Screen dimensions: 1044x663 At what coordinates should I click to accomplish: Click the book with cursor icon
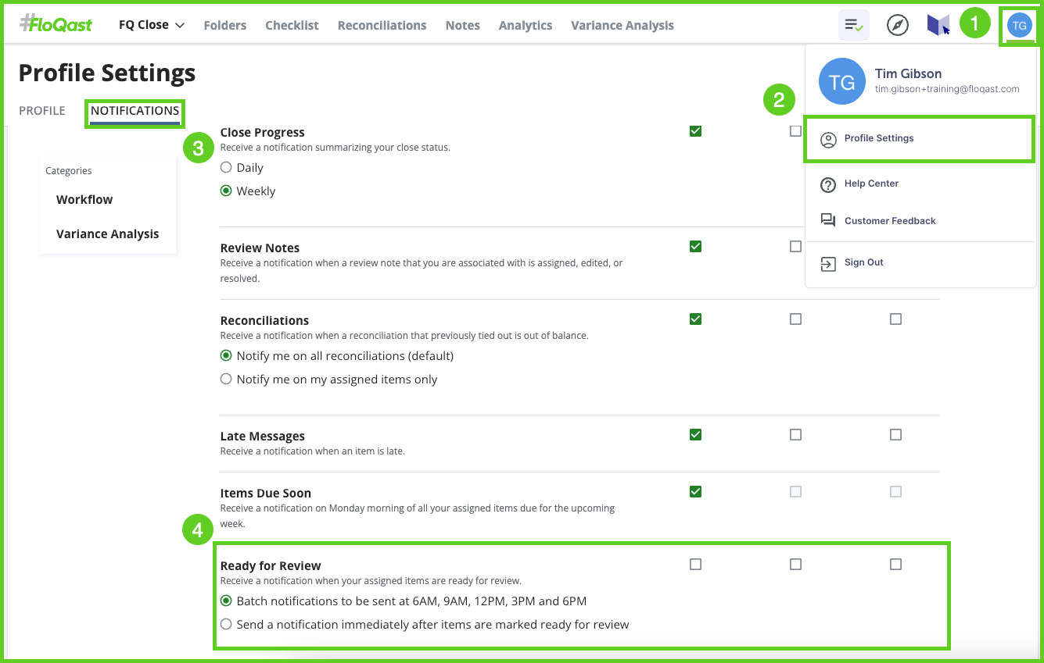[x=938, y=25]
